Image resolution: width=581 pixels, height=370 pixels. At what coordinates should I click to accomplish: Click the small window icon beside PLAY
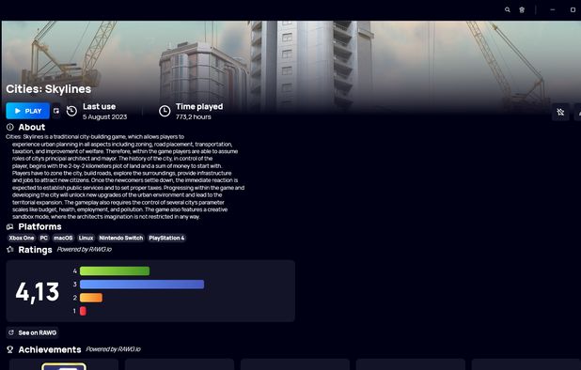coord(56,111)
